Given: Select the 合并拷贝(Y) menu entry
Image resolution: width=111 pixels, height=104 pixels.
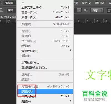Looking at the screenshot, I should [45, 41].
